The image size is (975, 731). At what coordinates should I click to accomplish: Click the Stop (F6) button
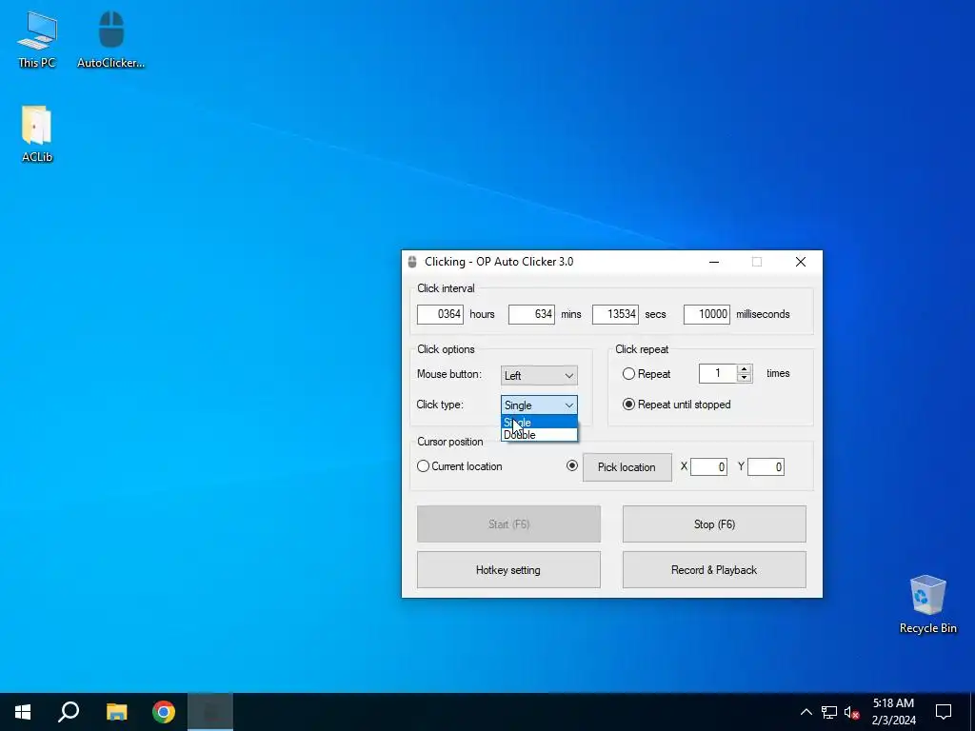click(714, 524)
